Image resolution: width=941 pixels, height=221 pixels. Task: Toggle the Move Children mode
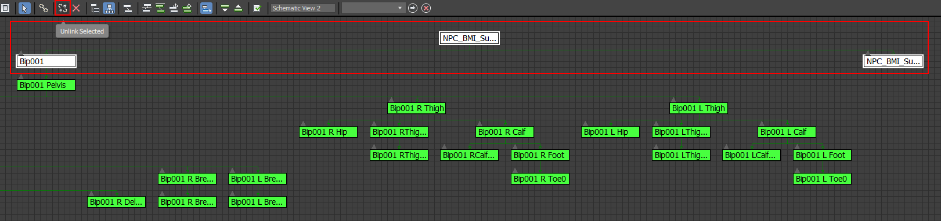coord(206,8)
